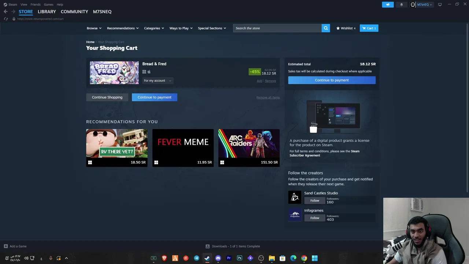469x264 pixels.
Task: Switch to the COMMUNITY tab
Action: tap(74, 12)
